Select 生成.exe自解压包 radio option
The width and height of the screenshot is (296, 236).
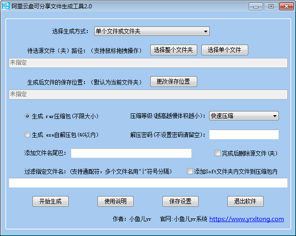pyautogui.click(x=27, y=135)
